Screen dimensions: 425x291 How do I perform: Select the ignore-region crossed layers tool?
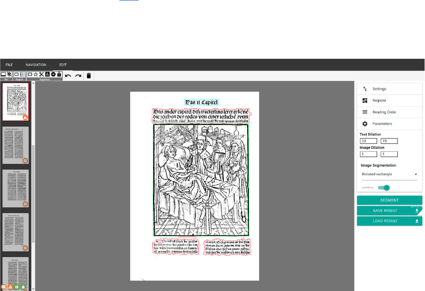tap(9, 74)
